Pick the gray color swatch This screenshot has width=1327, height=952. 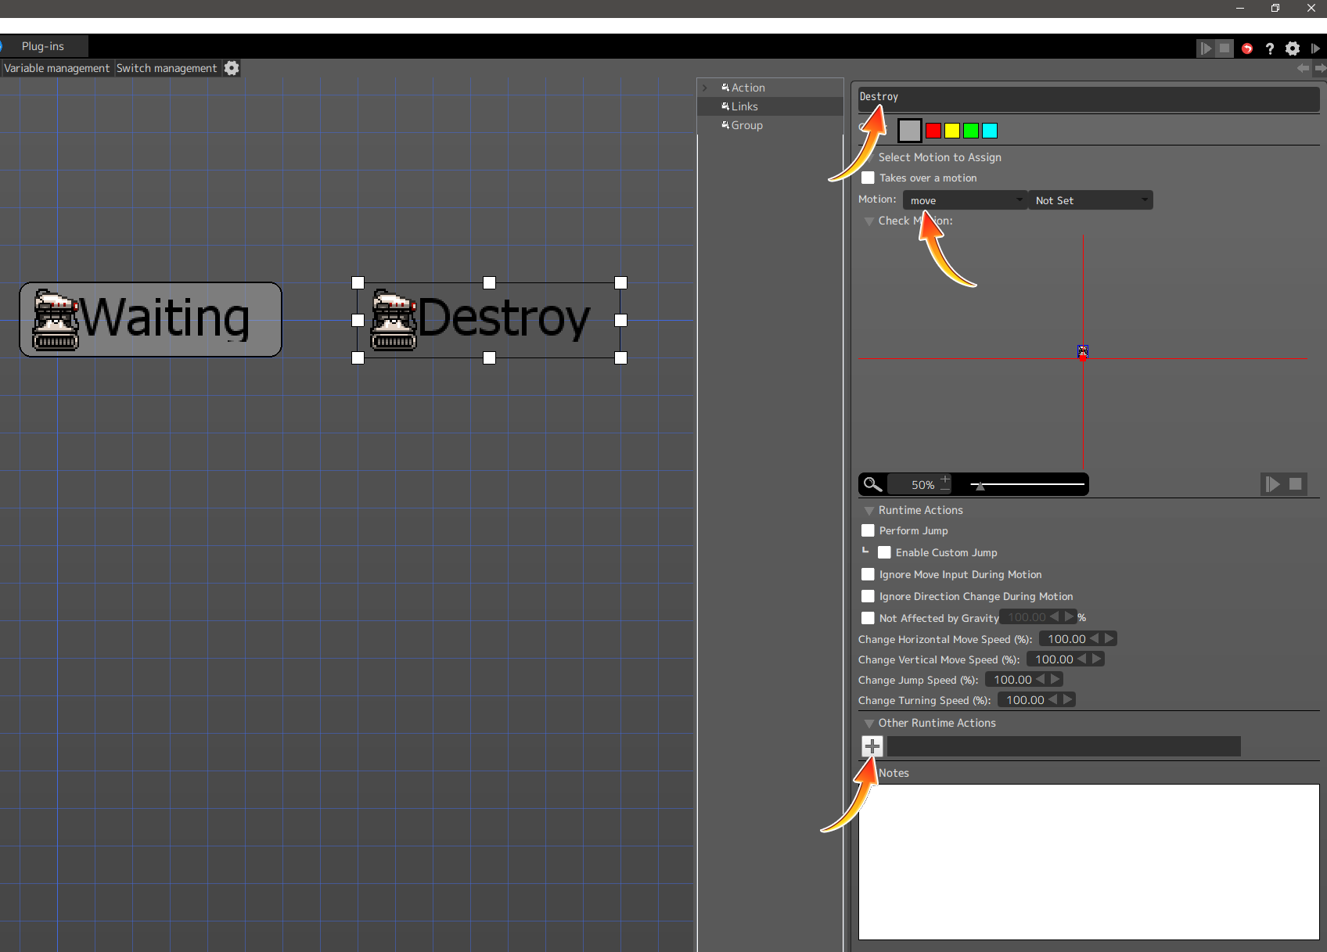[909, 131]
